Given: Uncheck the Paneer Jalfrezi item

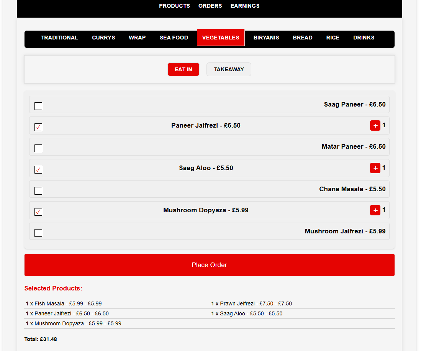Looking at the screenshot, I should [38, 127].
